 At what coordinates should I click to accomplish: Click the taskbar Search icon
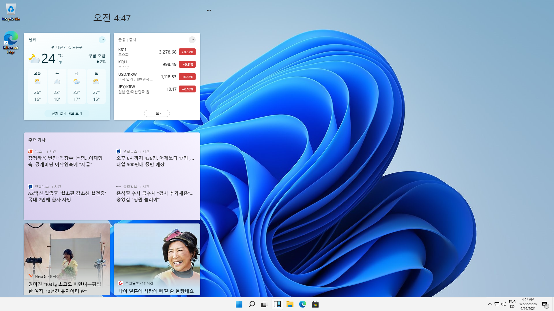[x=252, y=304]
